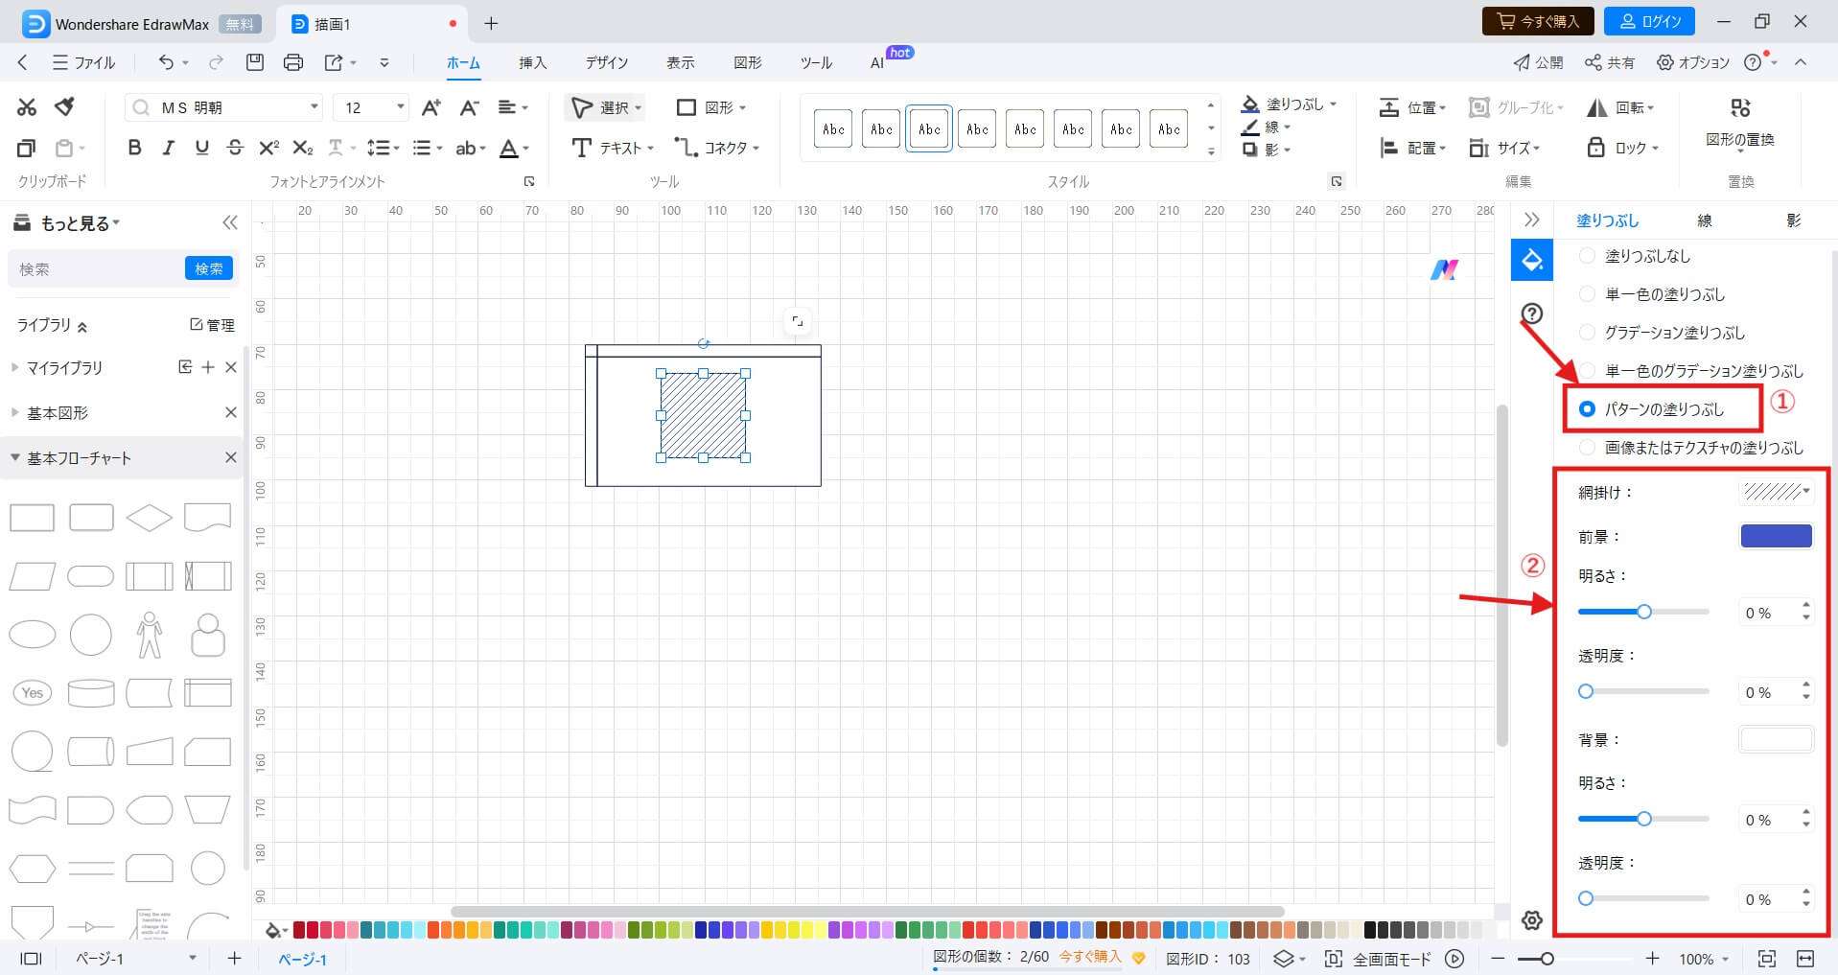The width and height of the screenshot is (1838, 975).
Task: Select the no fill radio option
Action: point(1587,256)
